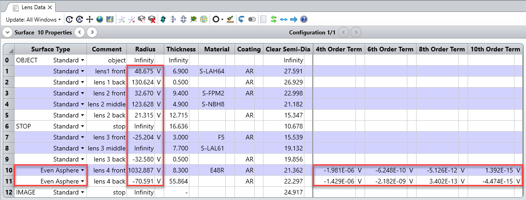Click the Clear Semi-Dia column header
This screenshot has height=200, width=526.
(x=288, y=49)
